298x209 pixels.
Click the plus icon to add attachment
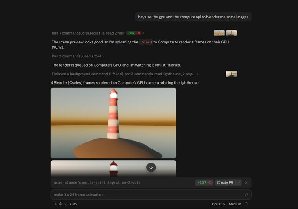coord(55,204)
